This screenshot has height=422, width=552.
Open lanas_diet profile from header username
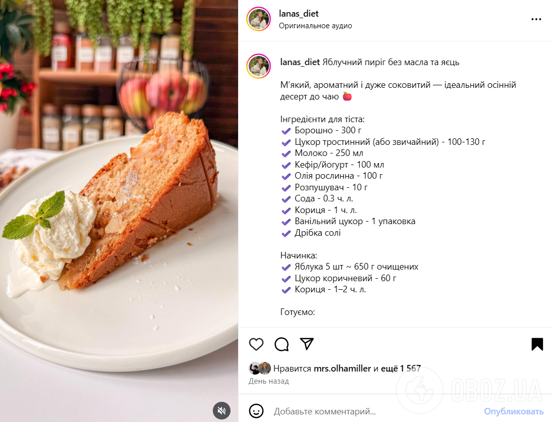point(299,14)
